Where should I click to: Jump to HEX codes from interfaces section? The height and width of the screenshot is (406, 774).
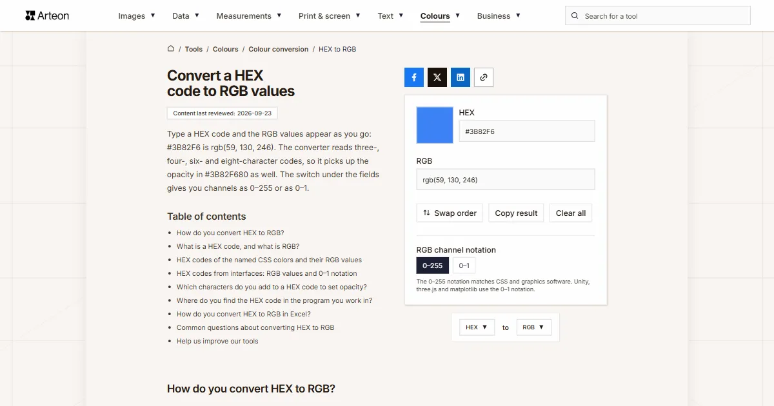coord(267,273)
